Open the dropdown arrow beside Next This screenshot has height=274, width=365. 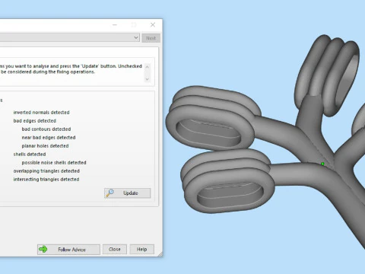click(x=136, y=38)
